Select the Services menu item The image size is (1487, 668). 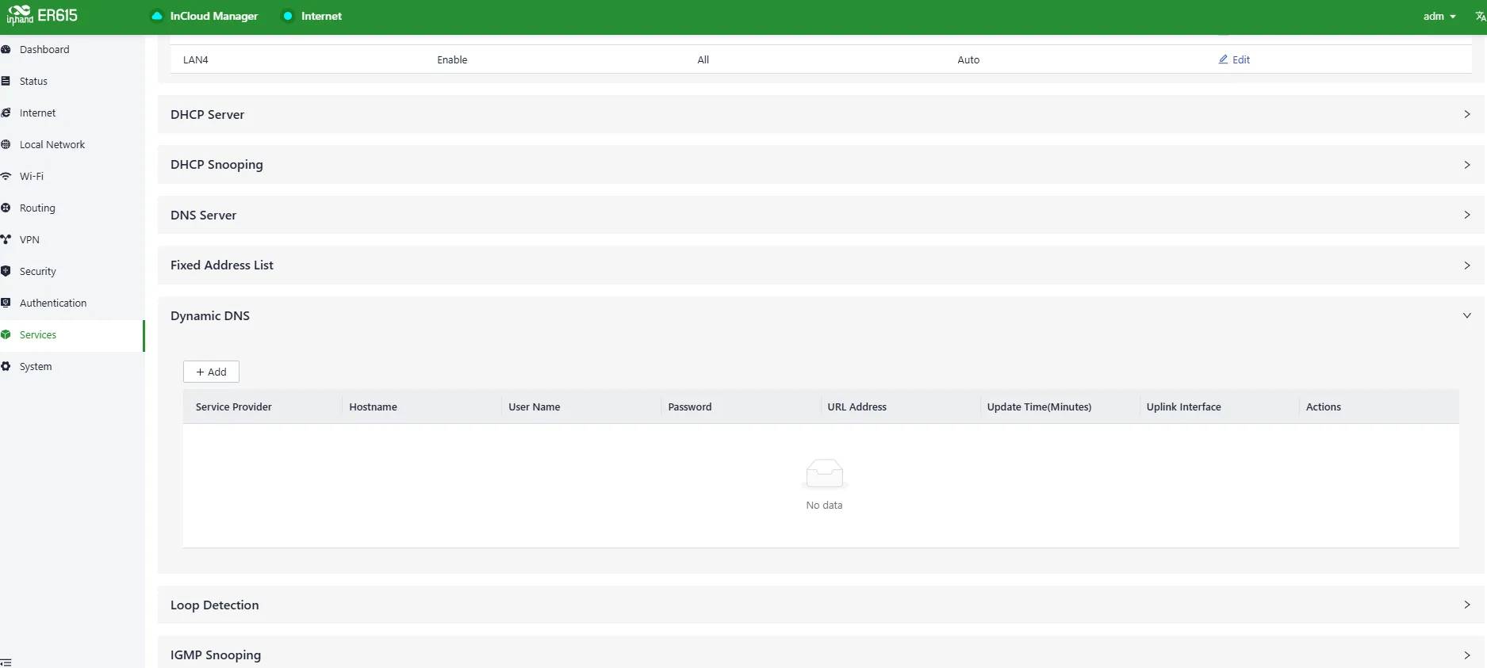point(71,334)
